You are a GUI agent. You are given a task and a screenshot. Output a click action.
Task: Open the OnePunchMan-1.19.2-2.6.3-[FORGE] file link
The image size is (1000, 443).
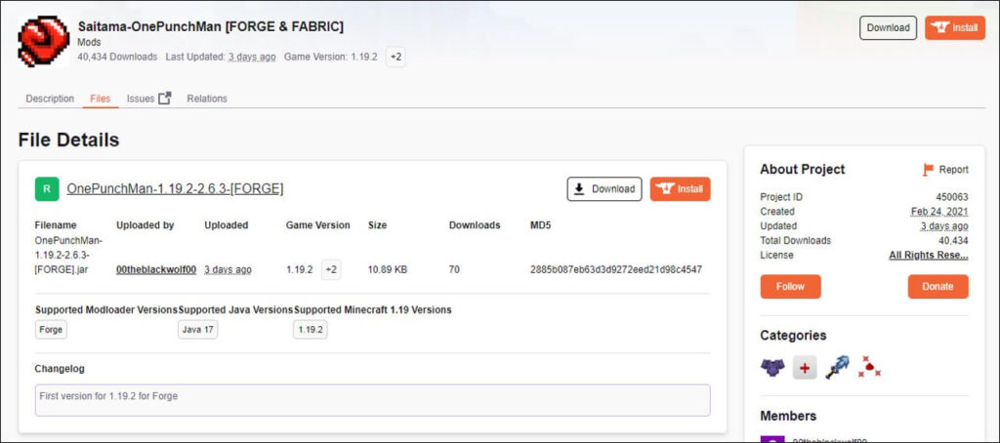[175, 188]
